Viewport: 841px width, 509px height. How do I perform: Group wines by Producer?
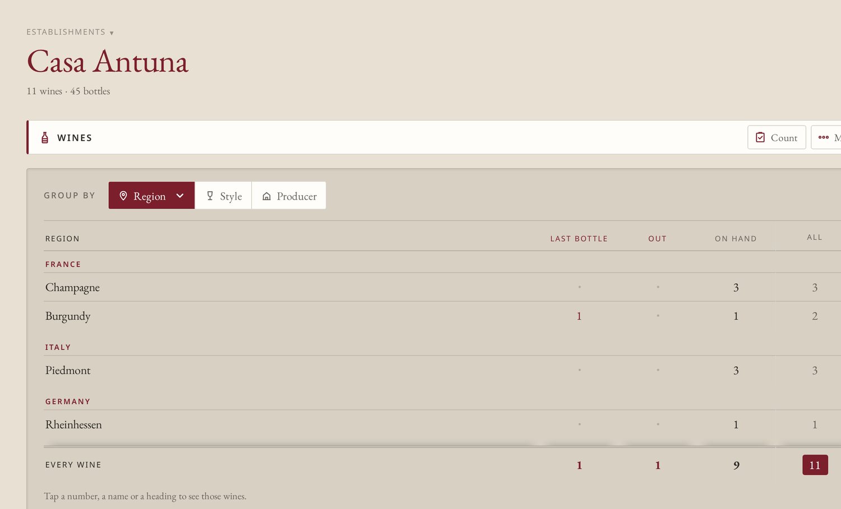coord(289,196)
